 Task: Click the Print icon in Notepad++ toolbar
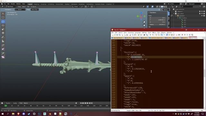127,35
